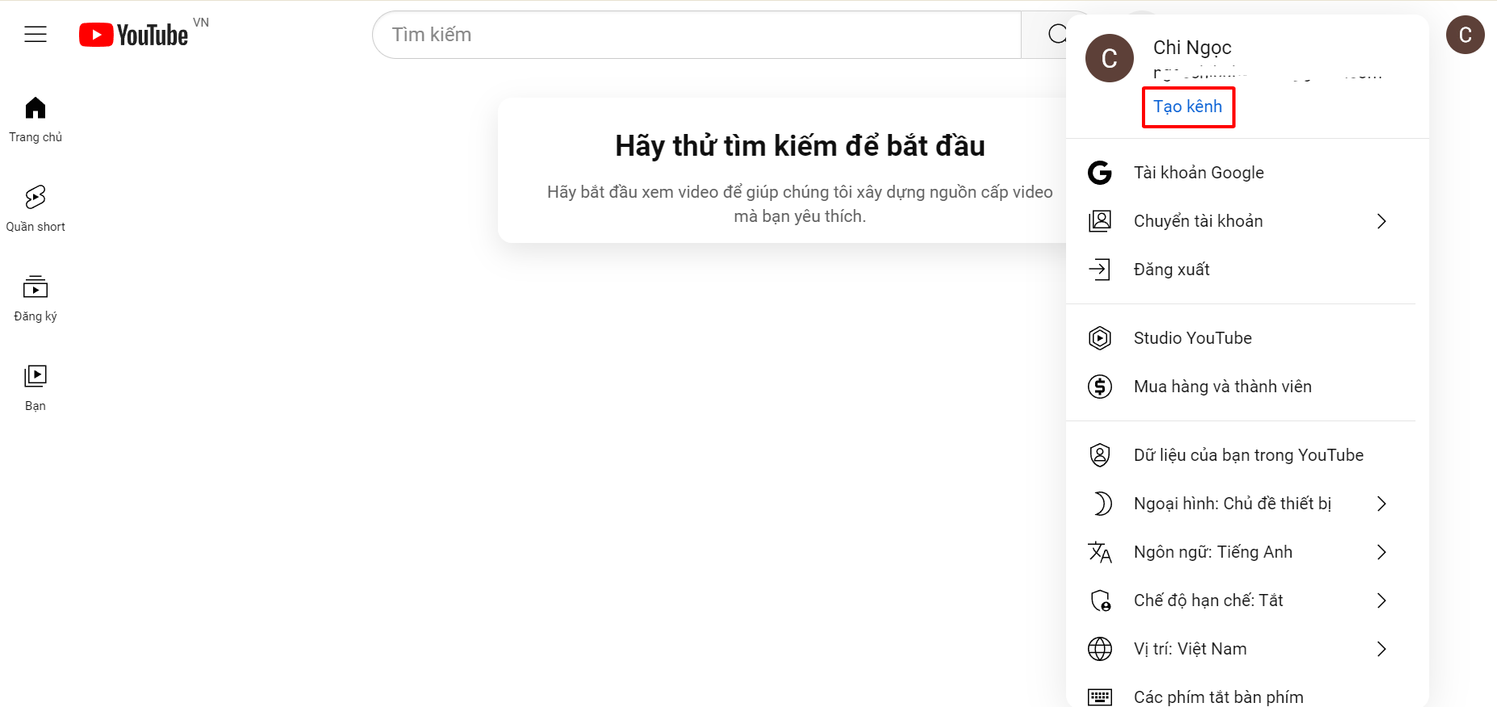Click the sign-out arrow icon
Viewport: 1497px width, 707px height.
[1100, 270]
